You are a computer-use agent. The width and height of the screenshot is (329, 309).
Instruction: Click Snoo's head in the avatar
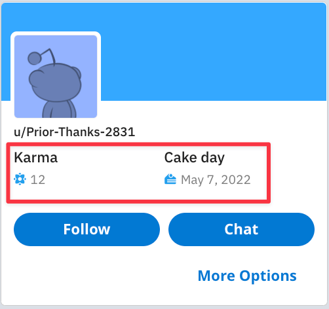(55, 82)
